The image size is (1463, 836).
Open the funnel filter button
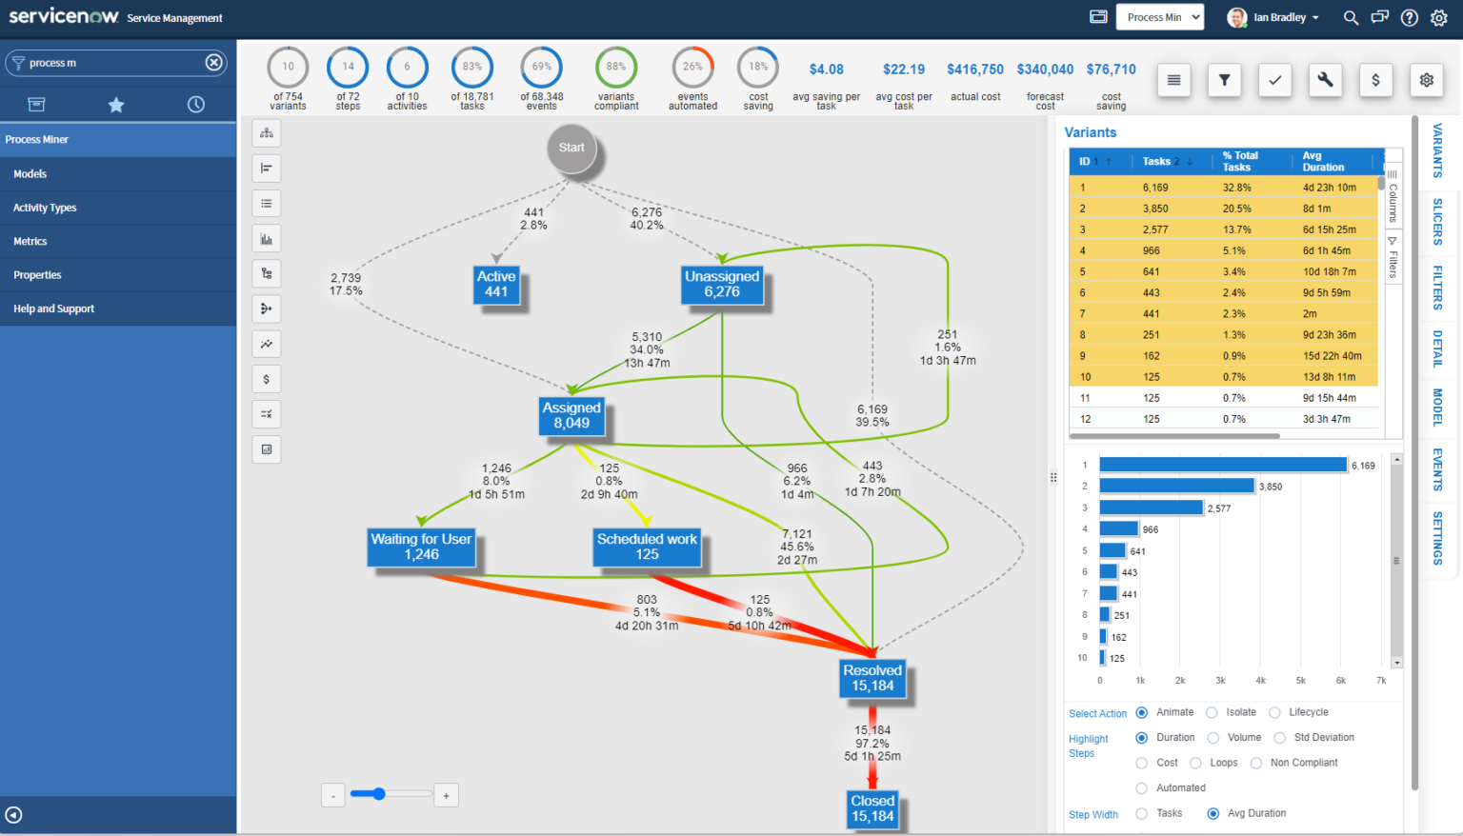pyautogui.click(x=1225, y=81)
